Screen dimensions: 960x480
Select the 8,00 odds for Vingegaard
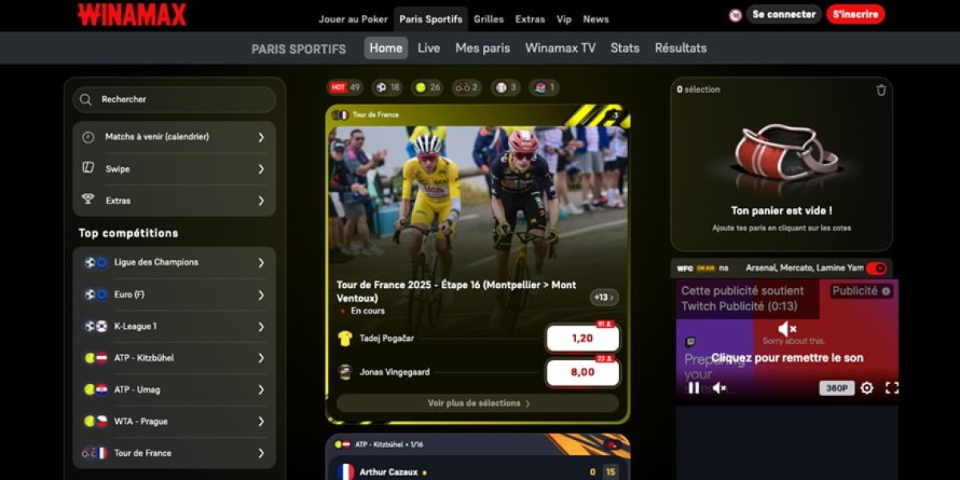point(582,372)
